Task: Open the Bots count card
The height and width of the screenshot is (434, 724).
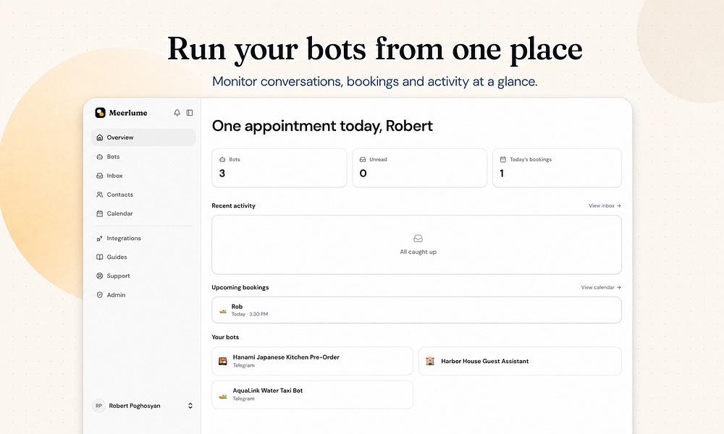Action: coord(279,168)
